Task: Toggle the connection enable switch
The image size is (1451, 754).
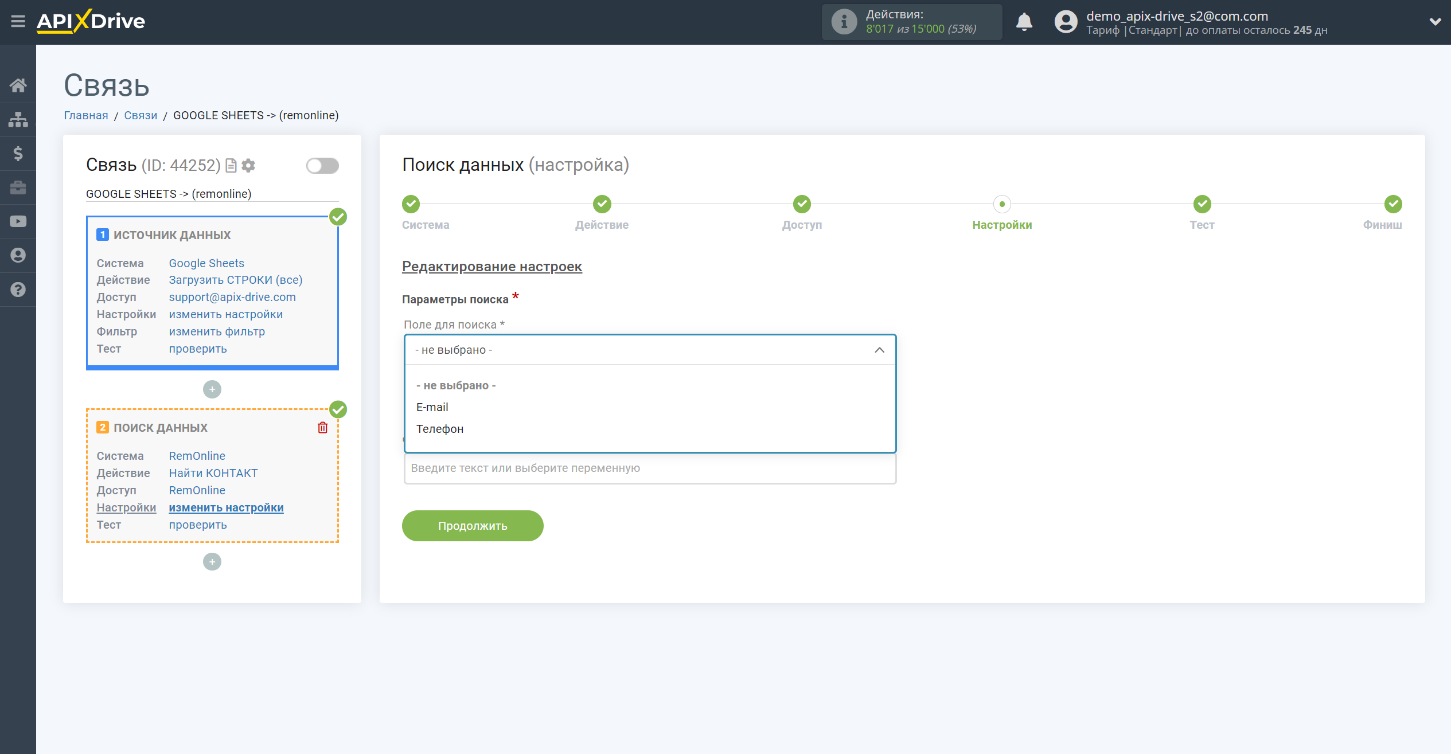Action: click(x=322, y=166)
